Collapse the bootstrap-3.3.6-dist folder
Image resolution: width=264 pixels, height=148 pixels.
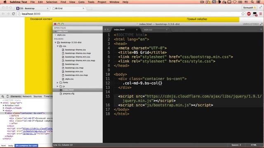coord(55,42)
